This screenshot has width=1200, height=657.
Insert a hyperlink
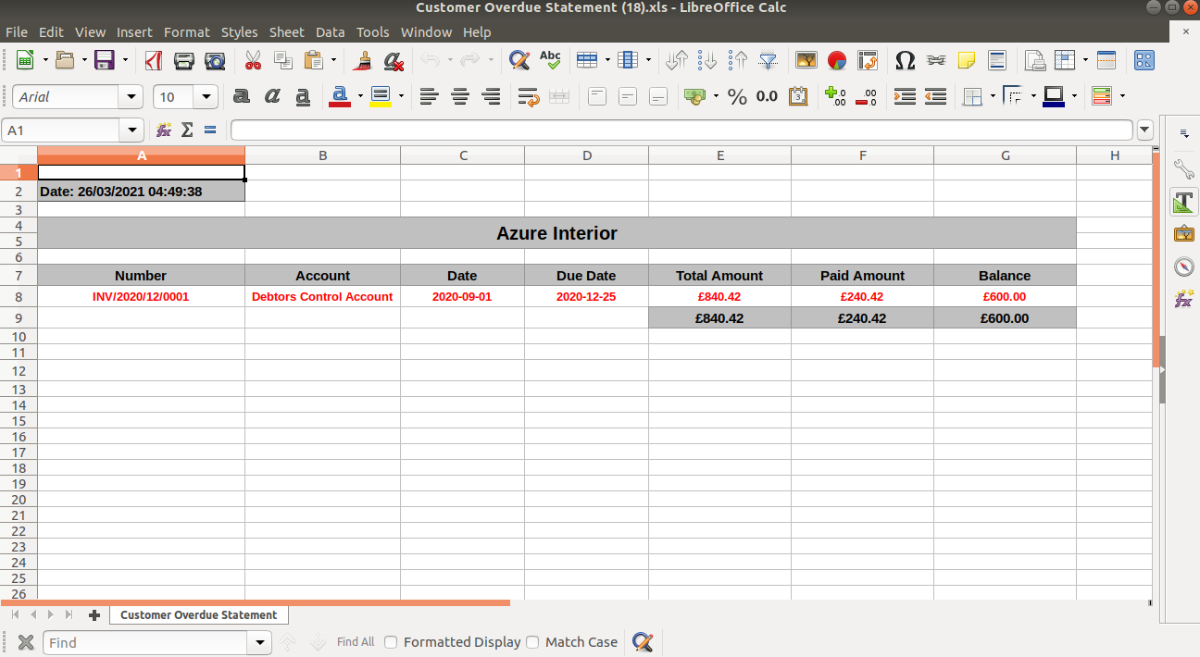pyautogui.click(x=936, y=61)
